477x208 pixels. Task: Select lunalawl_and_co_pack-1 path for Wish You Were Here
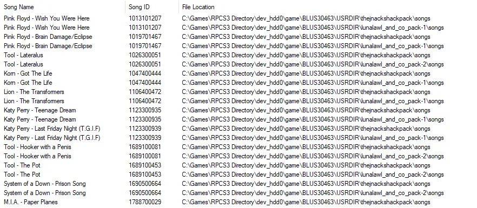pyautogui.click(x=313, y=28)
